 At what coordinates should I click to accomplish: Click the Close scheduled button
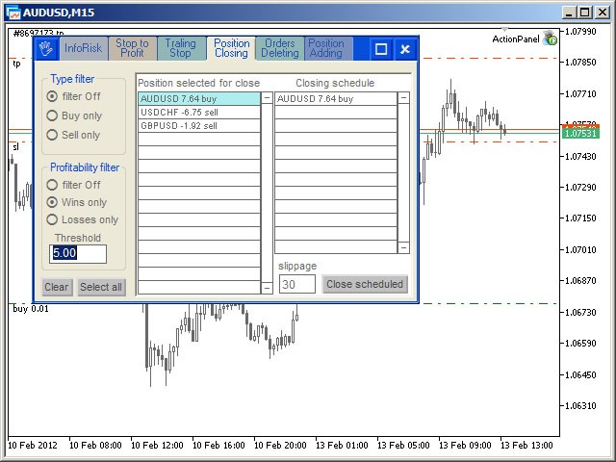365,284
